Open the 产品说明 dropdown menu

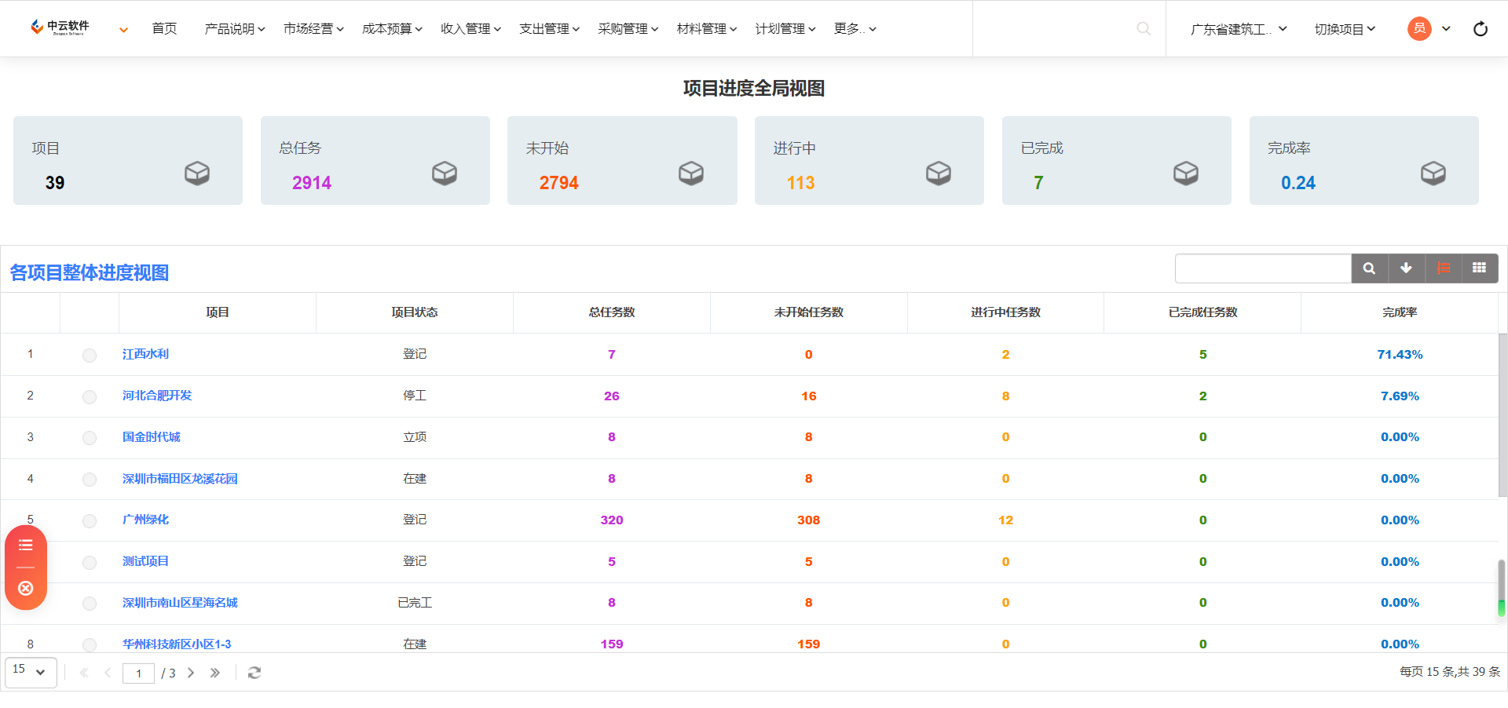pyautogui.click(x=234, y=28)
